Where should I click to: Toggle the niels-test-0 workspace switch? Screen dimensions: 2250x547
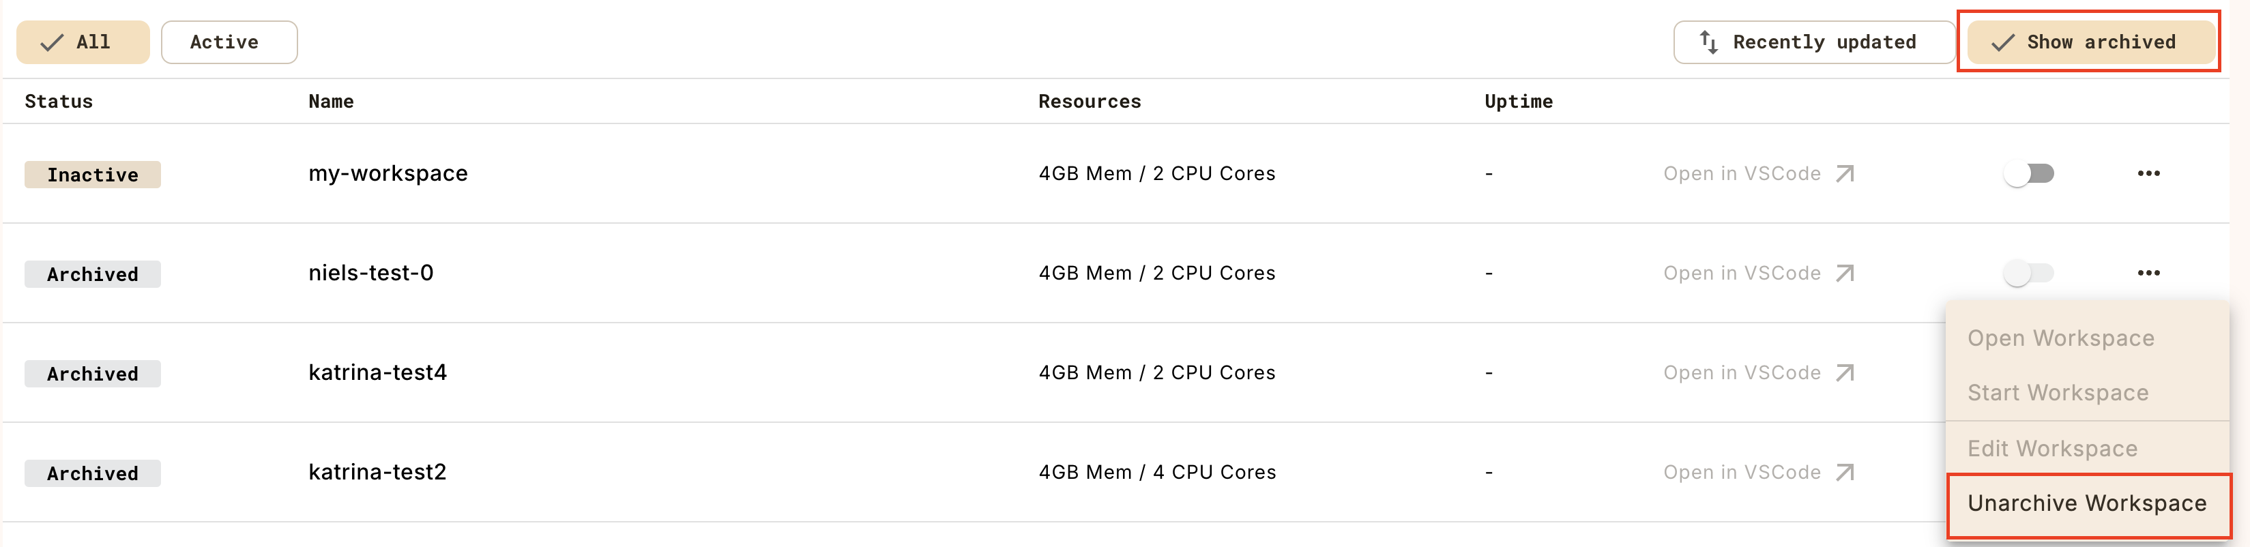pos(2028,273)
